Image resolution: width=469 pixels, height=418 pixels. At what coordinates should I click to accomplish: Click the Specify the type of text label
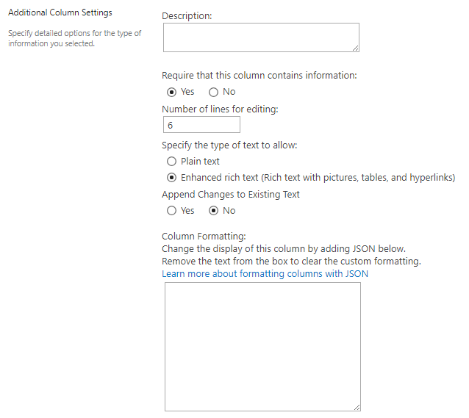[x=229, y=145]
